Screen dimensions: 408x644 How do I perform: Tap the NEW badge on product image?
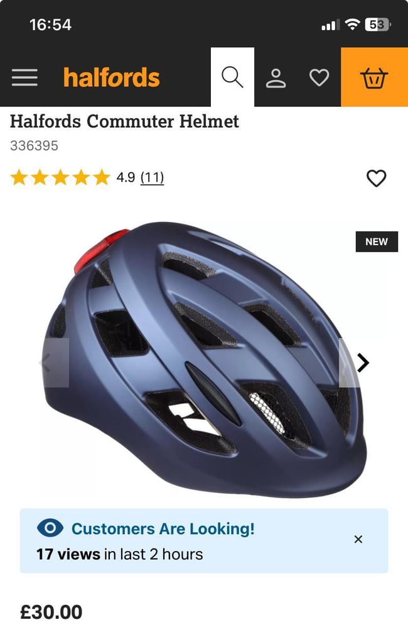pyautogui.click(x=377, y=241)
